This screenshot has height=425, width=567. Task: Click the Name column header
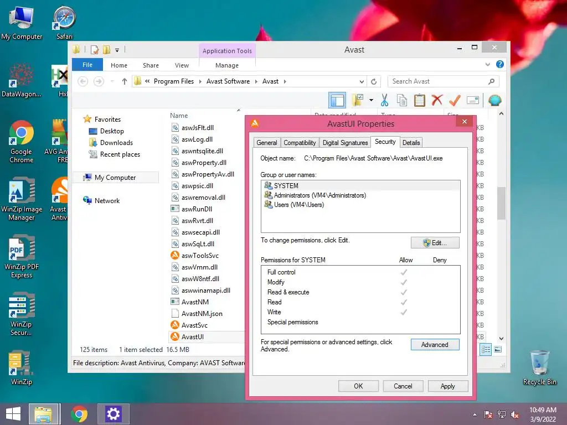point(179,116)
